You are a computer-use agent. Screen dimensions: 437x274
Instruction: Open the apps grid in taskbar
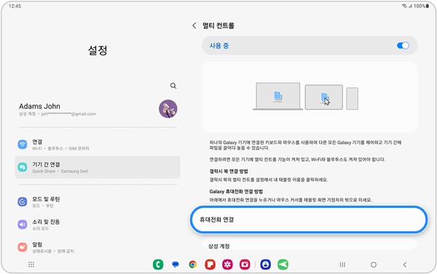(x=31, y=265)
